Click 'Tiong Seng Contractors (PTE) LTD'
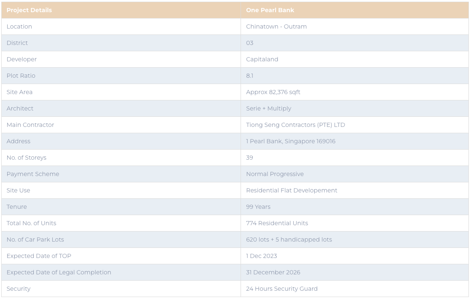471x300 pixels. tap(296, 125)
